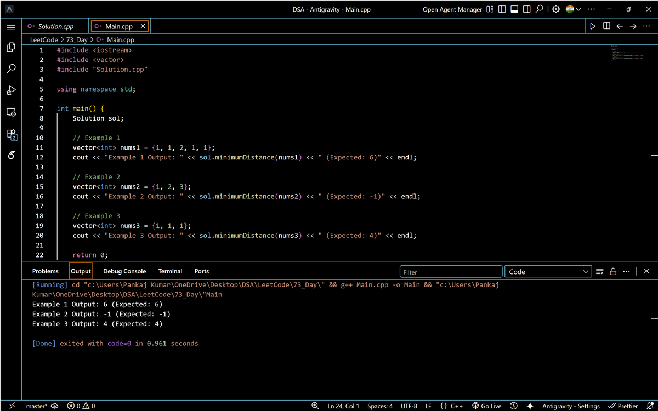Click the title bar search magnifier icon

click(x=540, y=9)
